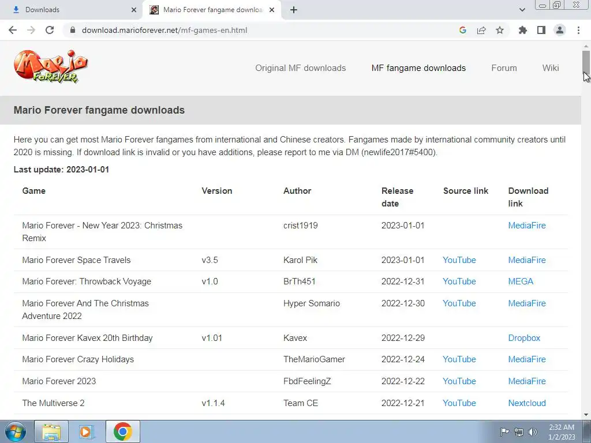Click the address bar URL
Screen dimensions: 591x443
pyautogui.click(x=164, y=30)
